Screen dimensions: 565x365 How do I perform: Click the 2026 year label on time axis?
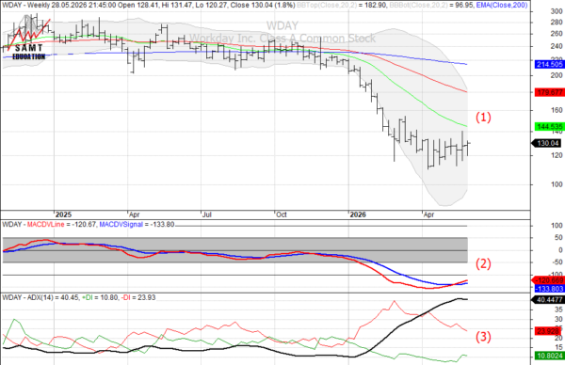coord(358,214)
